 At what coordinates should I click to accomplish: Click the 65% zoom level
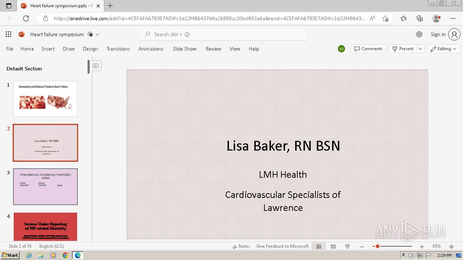point(437,246)
